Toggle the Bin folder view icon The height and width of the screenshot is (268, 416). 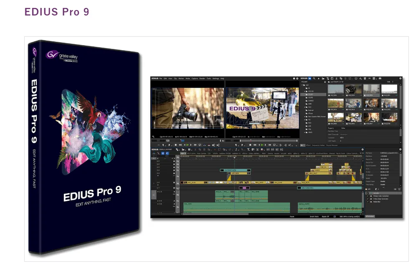[x=310, y=79]
